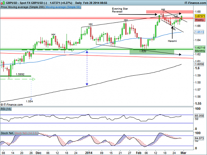Viewport: 207px width, 155px height.
Task: Click the Daily timeframe text in title
Action: point(78,3)
